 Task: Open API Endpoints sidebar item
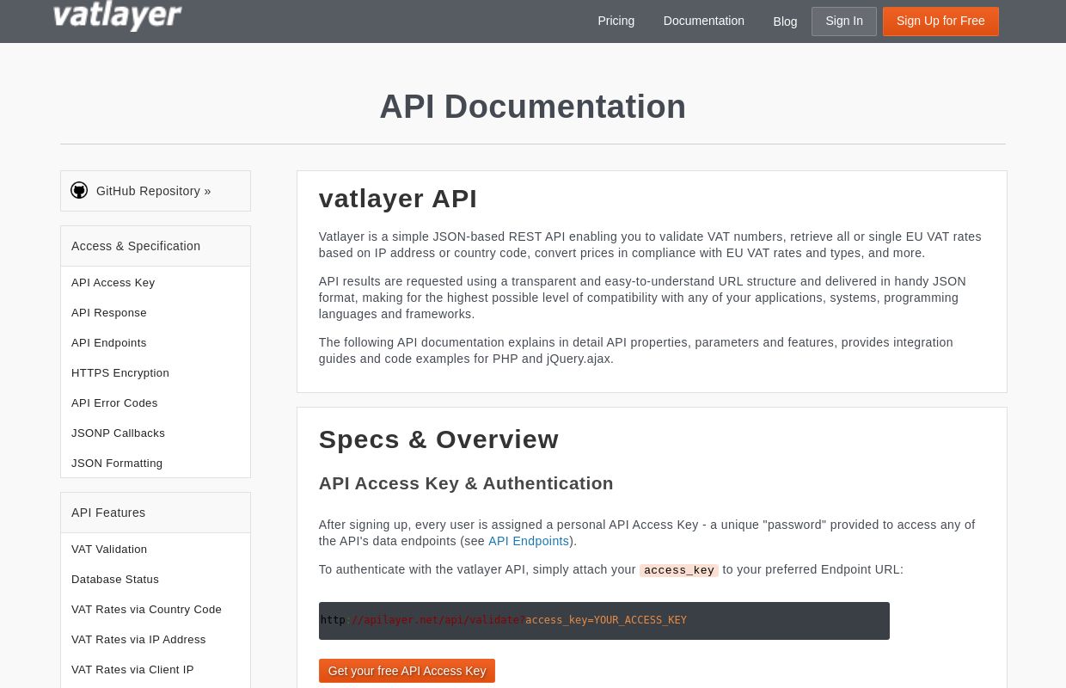tap(109, 342)
